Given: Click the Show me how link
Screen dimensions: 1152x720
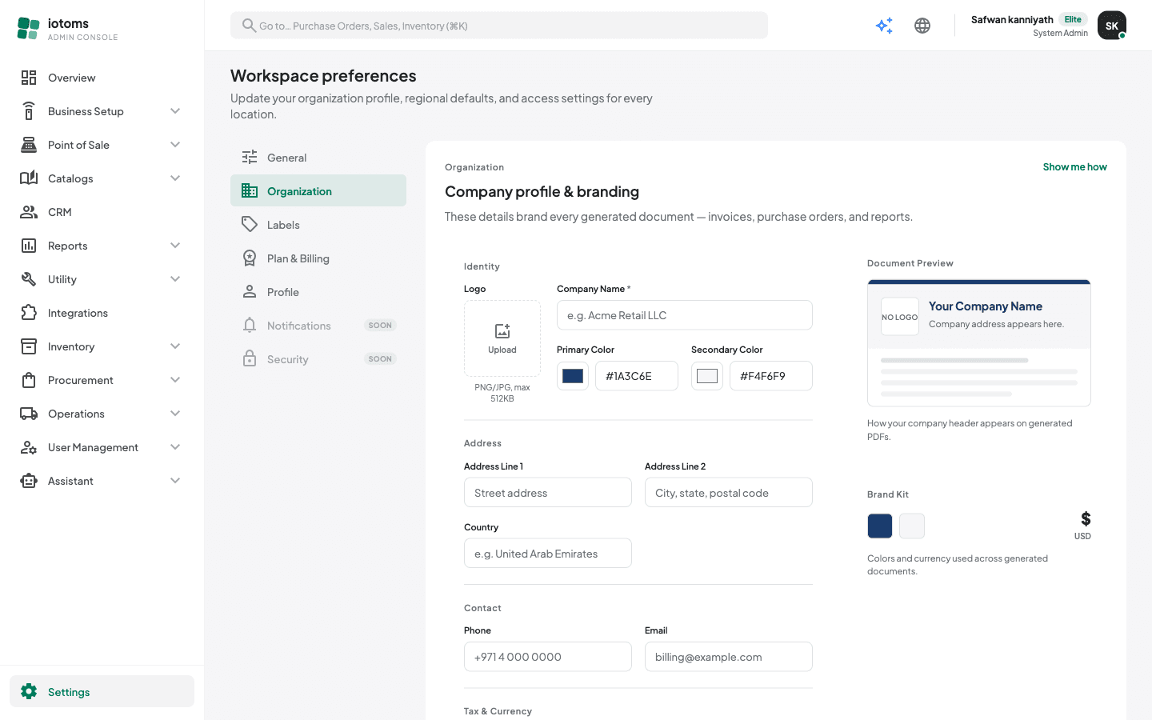Looking at the screenshot, I should (1074, 167).
